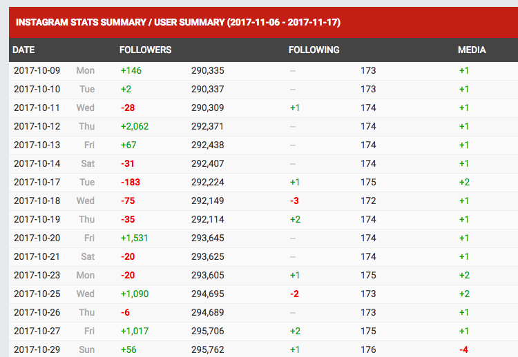Click the date 2017-10-27
The image size is (518, 357).
click(x=37, y=331)
